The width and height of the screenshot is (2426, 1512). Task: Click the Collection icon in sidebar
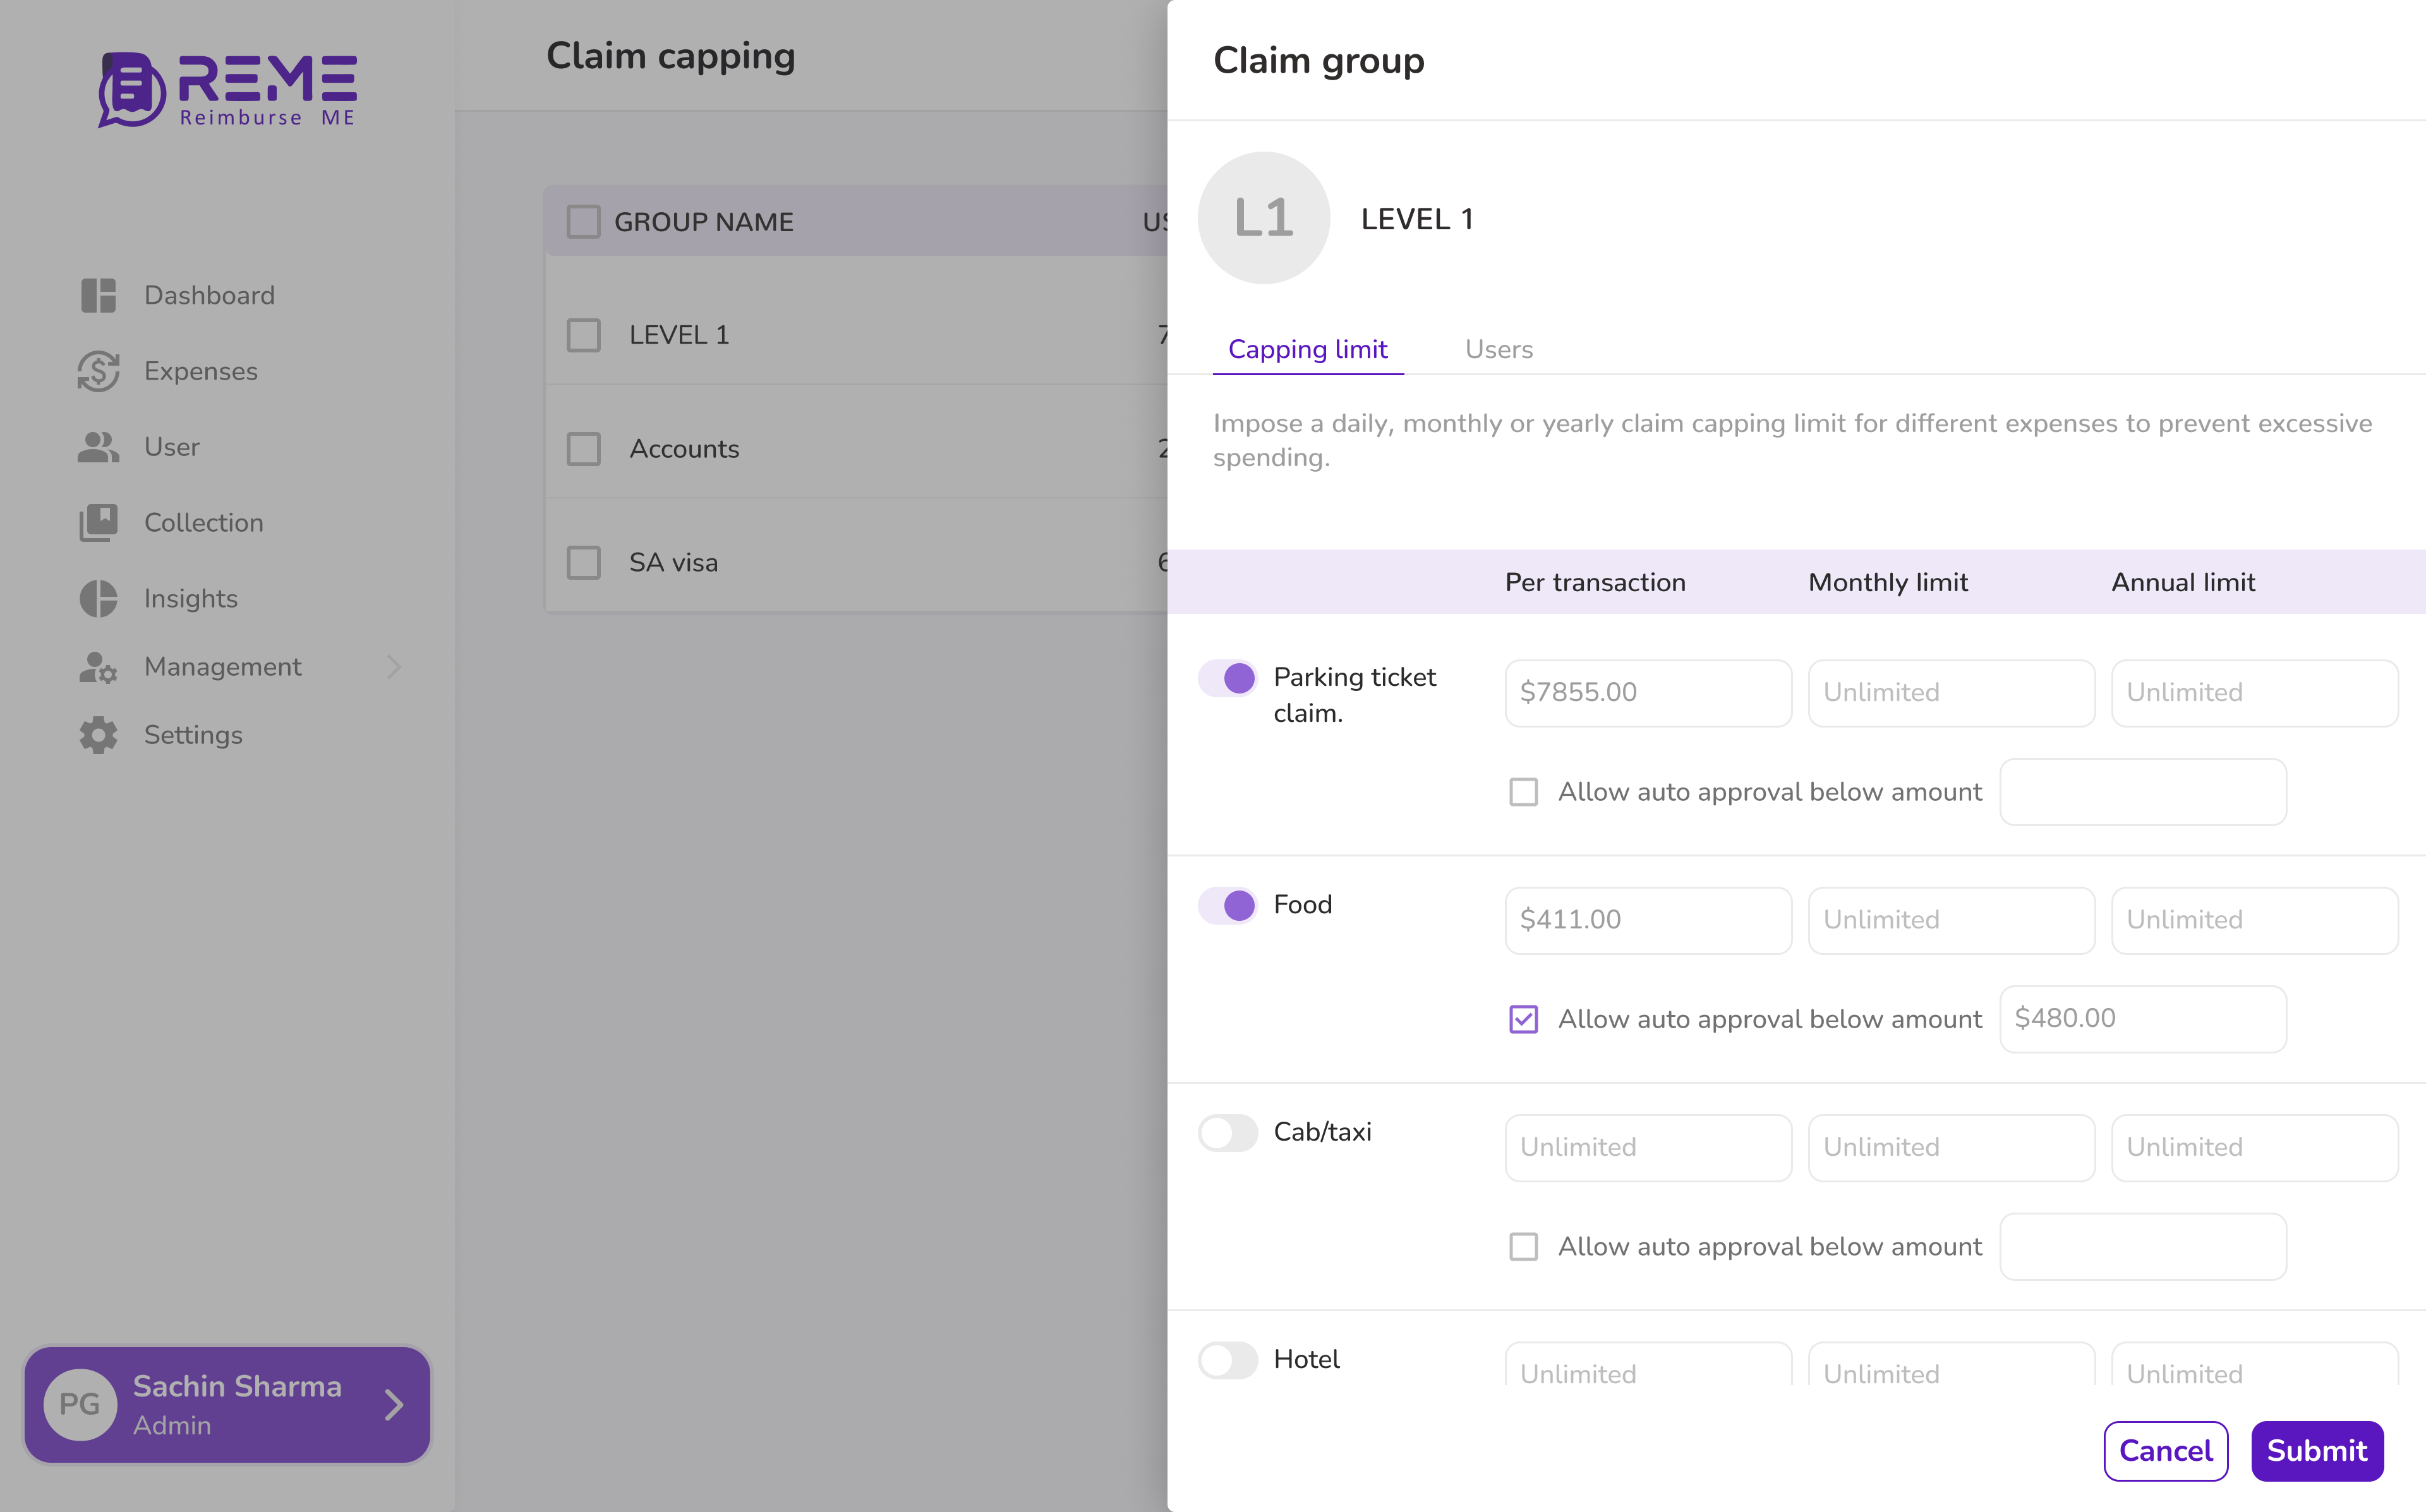(99, 522)
